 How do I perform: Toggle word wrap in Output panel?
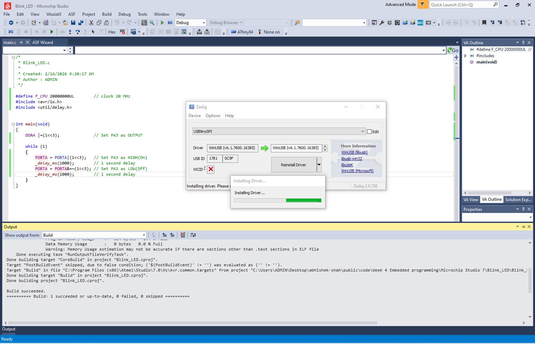pos(193,235)
